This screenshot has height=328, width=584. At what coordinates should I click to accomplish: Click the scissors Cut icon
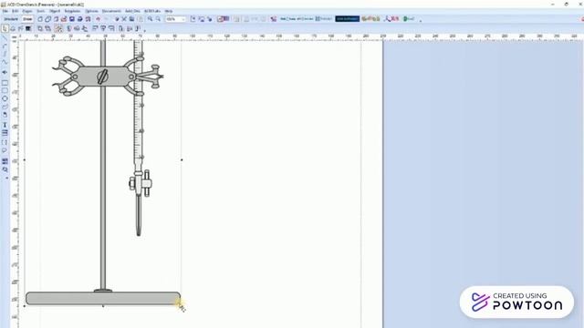(117, 19)
